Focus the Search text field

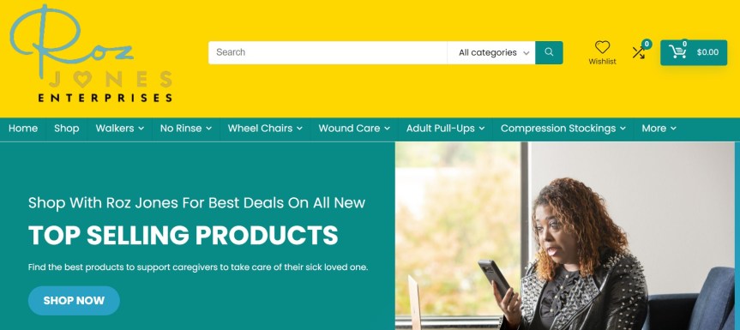328,52
